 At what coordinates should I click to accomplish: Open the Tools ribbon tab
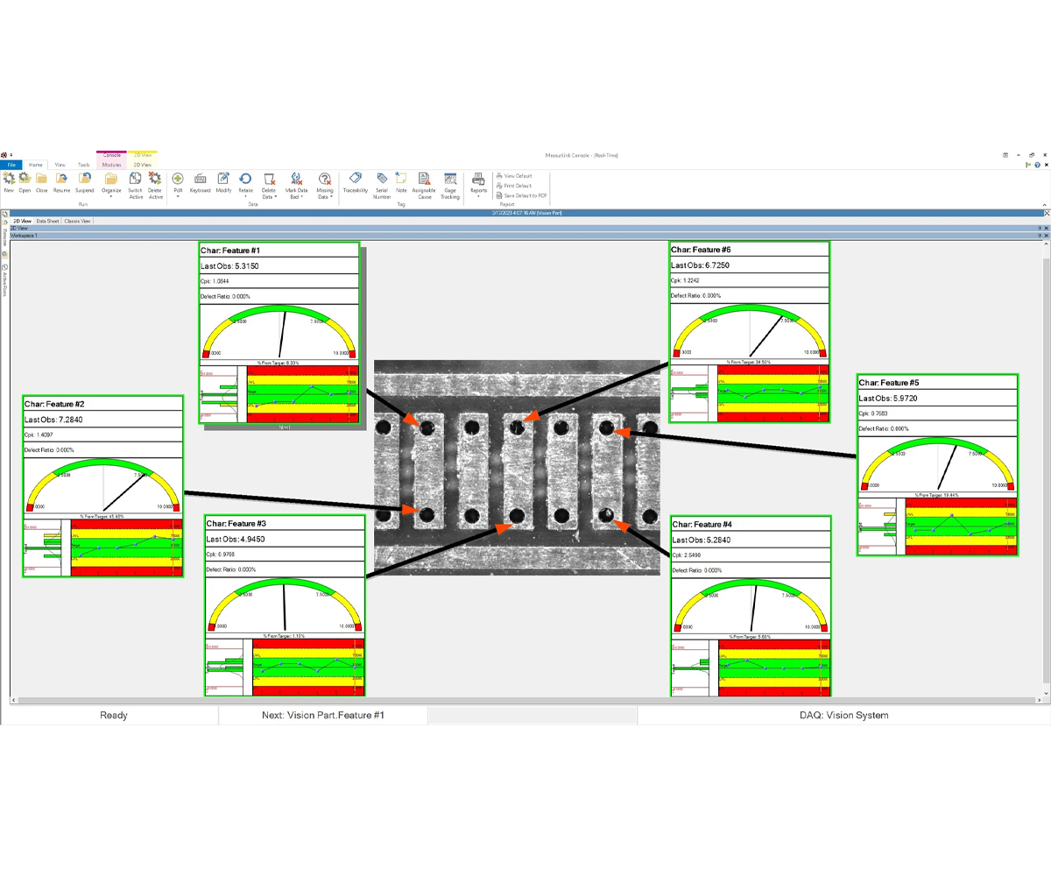coord(83,165)
